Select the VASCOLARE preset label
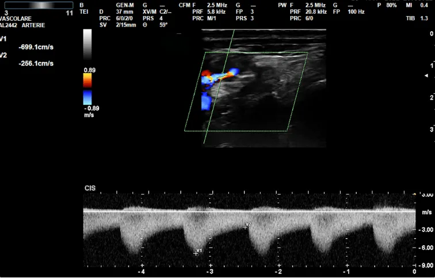 pos(16,18)
